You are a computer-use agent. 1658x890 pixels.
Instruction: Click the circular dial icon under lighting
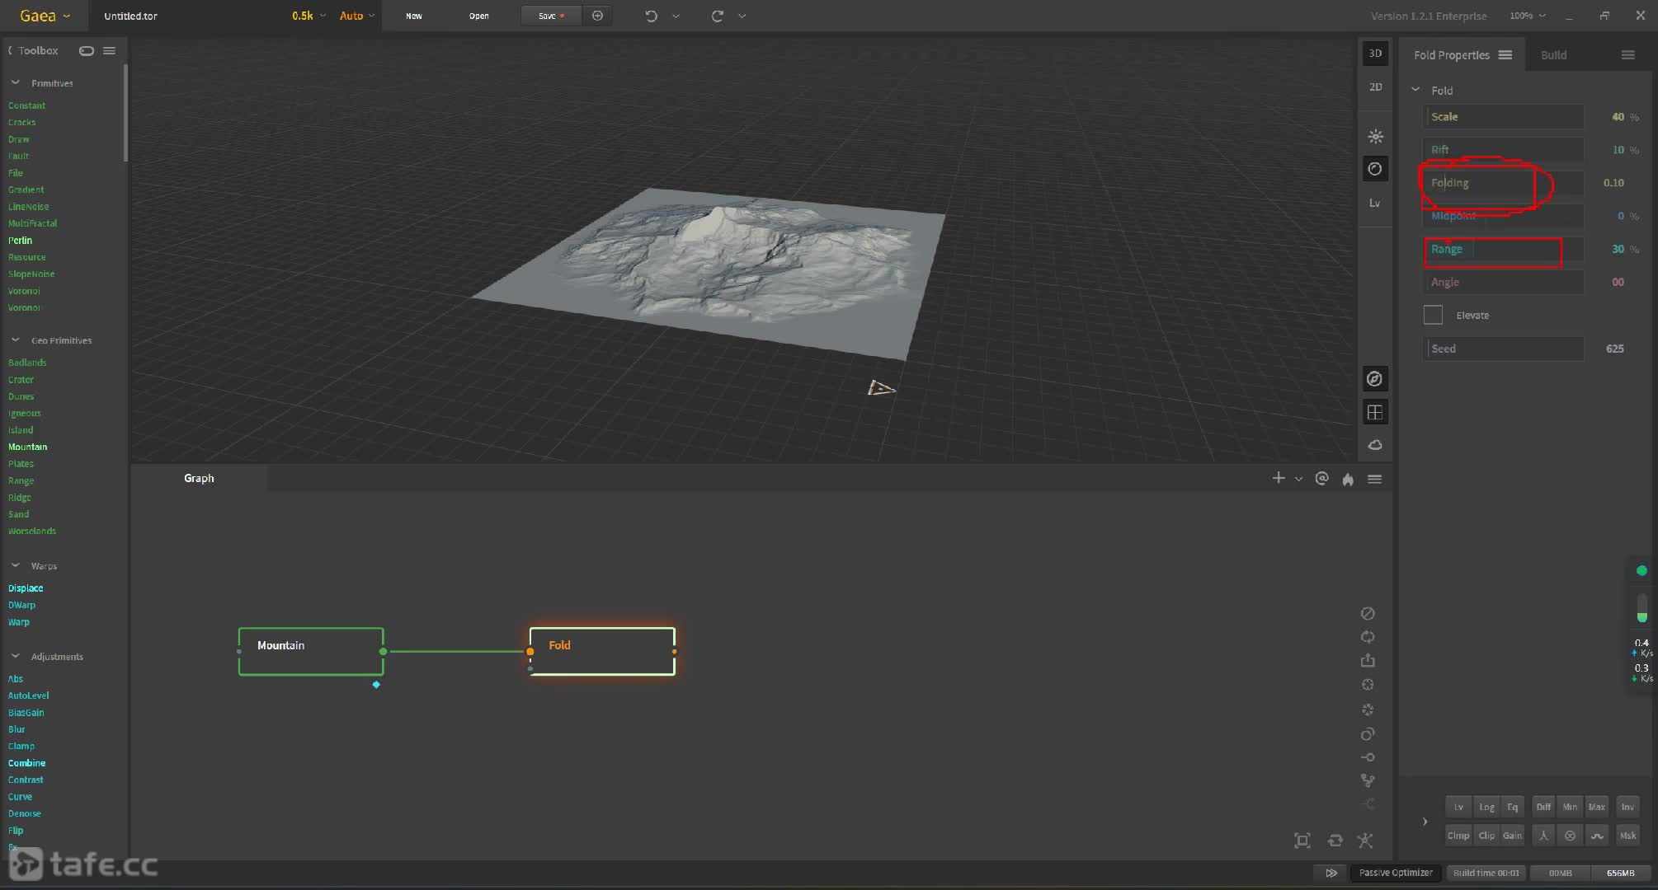1375,169
